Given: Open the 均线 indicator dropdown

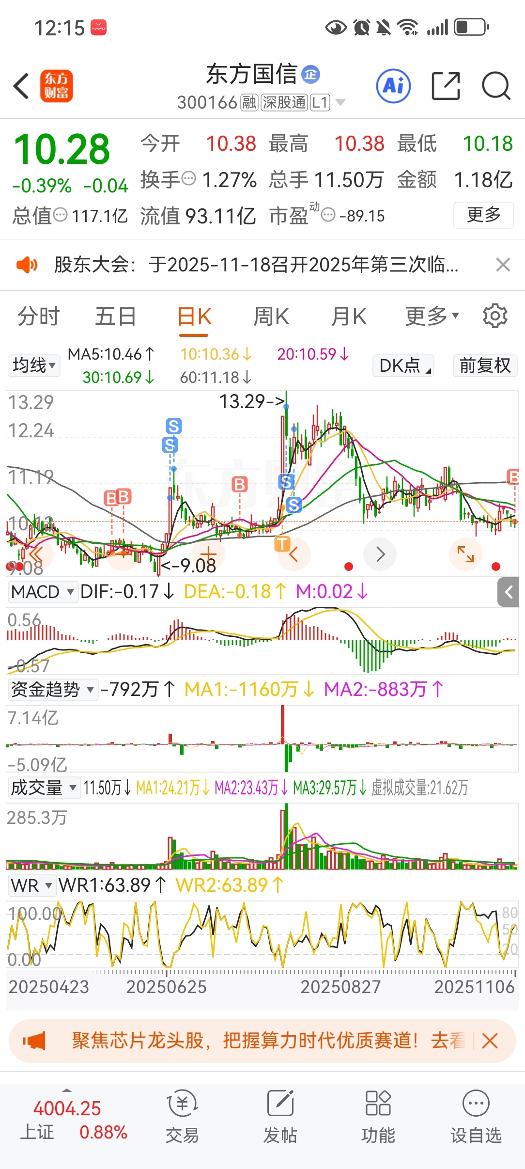Looking at the screenshot, I should [34, 365].
